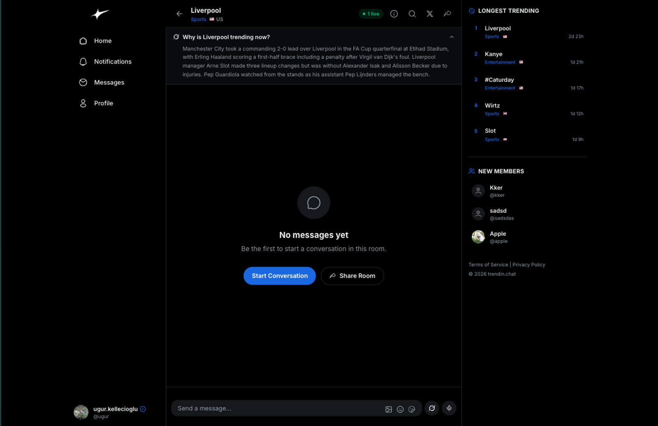The height and width of the screenshot is (426, 658).
Task: Open the emoji picker icon
Action: coord(400,409)
